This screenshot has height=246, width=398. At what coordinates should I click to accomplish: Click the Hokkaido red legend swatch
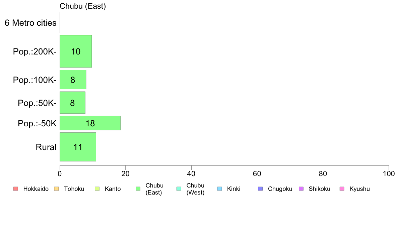[x=16, y=189]
